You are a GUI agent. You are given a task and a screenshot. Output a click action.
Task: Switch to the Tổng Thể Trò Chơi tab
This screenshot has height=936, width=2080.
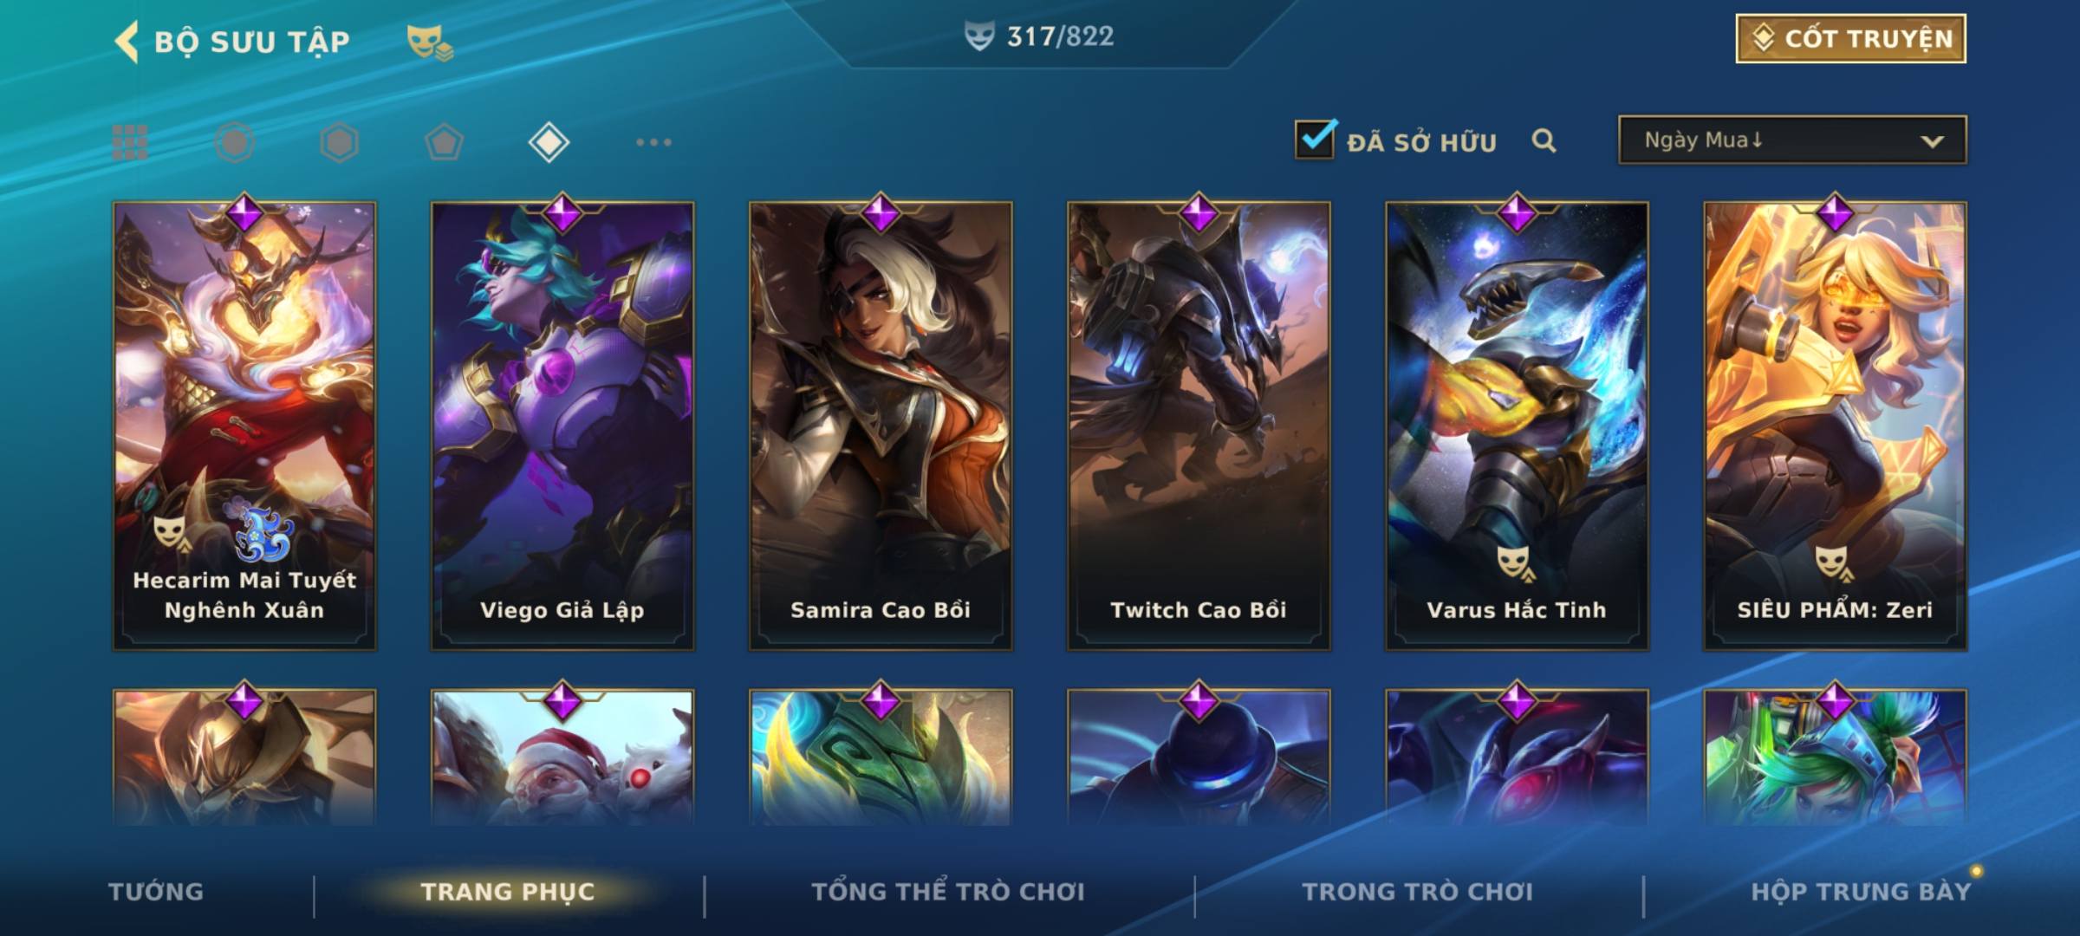point(948,892)
